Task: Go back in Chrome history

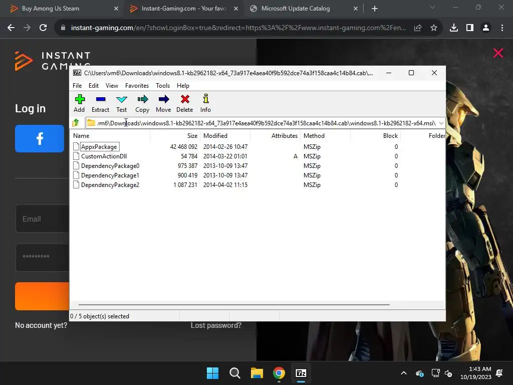Action: click(x=11, y=28)
